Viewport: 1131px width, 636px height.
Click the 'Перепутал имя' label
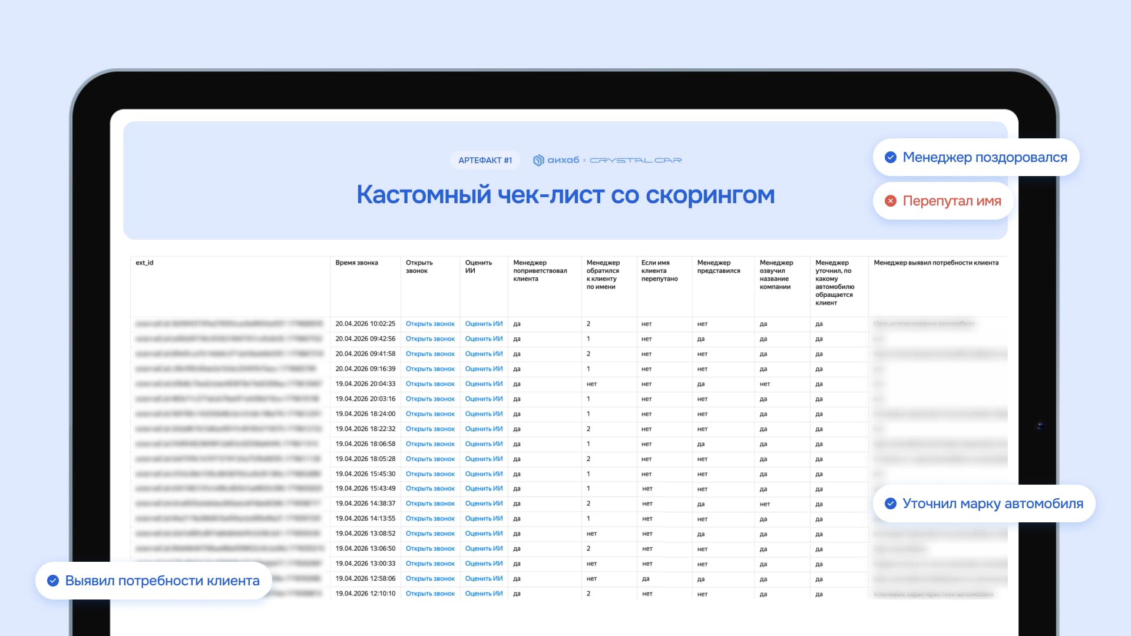pyautogui.click(x=952, y=201)
